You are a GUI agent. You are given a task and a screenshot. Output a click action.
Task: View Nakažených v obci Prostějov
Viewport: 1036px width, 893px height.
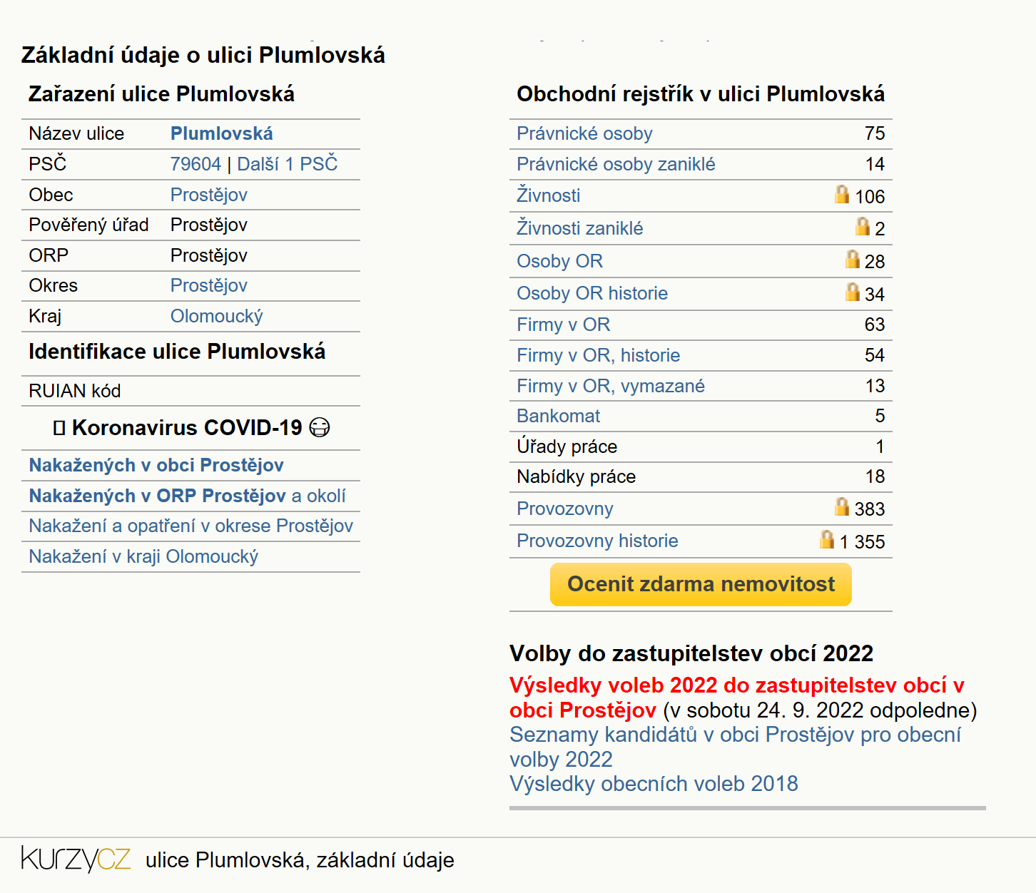156,465
